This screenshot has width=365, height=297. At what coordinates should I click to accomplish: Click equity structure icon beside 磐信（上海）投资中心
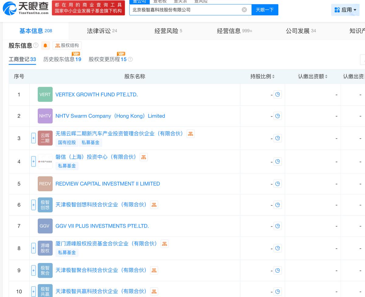coord(144,157)
